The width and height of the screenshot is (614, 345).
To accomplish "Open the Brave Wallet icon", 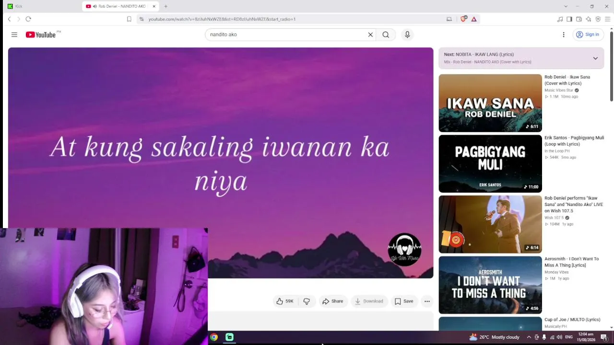I will click(x=579, y=19).
